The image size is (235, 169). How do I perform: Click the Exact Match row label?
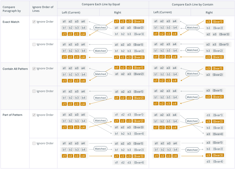11,22
